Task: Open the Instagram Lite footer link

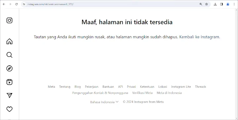Action: 181,87
